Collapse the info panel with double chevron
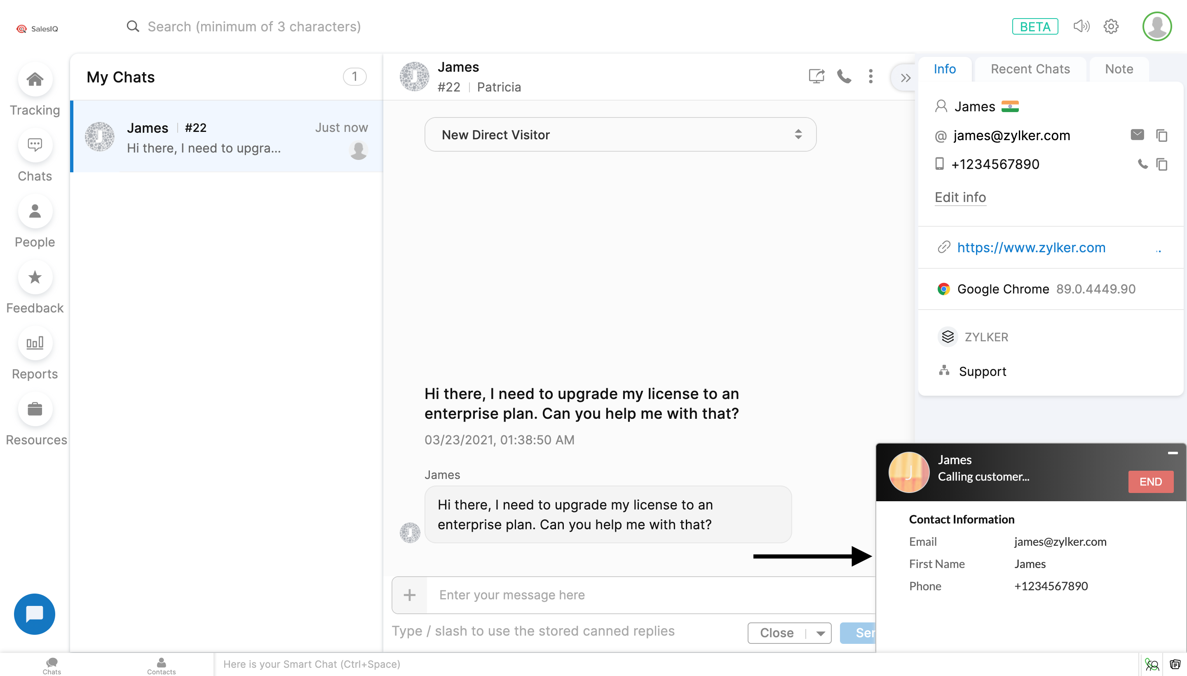 [905, 77]
